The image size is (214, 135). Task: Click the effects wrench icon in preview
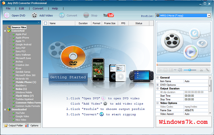[x=207, y=70]
